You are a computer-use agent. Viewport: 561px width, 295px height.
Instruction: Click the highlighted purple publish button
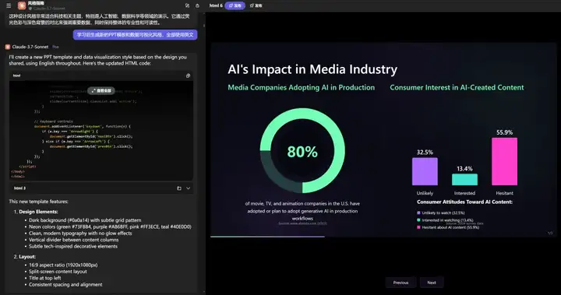pos(235,5)
